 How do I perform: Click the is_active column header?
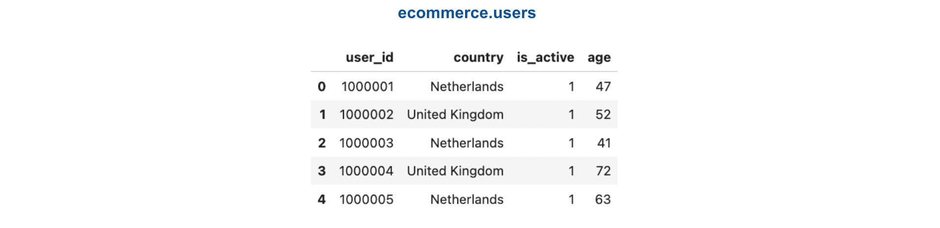click(545, 58)
